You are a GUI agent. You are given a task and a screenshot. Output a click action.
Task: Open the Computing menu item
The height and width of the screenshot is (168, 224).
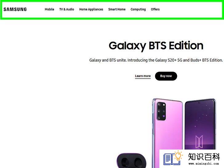[138, 9]
